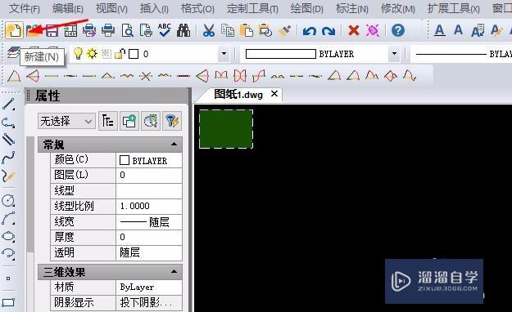Click the 透明 随层 value
This screenshot has width=512, height=312.
pos(149,252)
